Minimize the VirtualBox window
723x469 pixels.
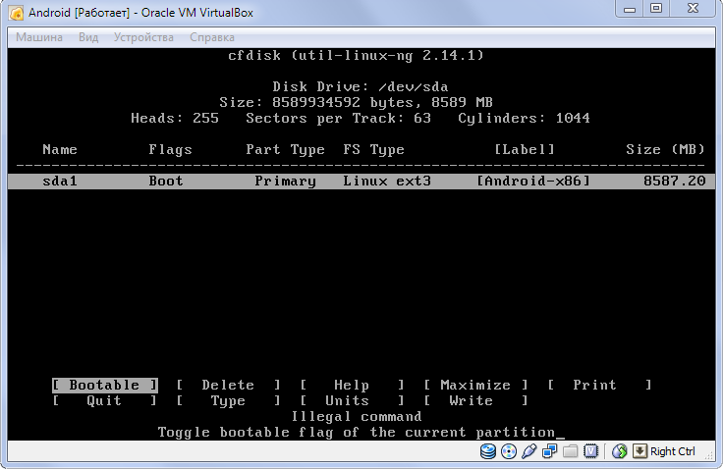(x=630, y=9)
